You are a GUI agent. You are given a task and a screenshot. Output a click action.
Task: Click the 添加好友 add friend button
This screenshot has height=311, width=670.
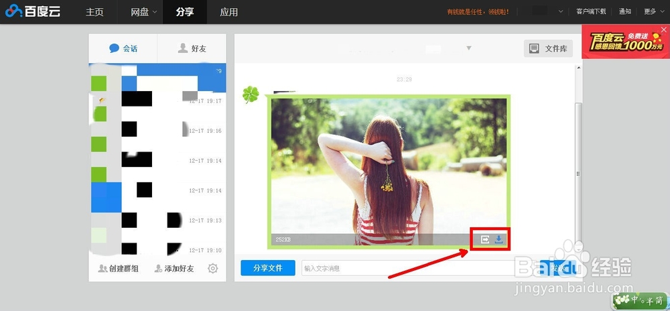click(174, 268)
